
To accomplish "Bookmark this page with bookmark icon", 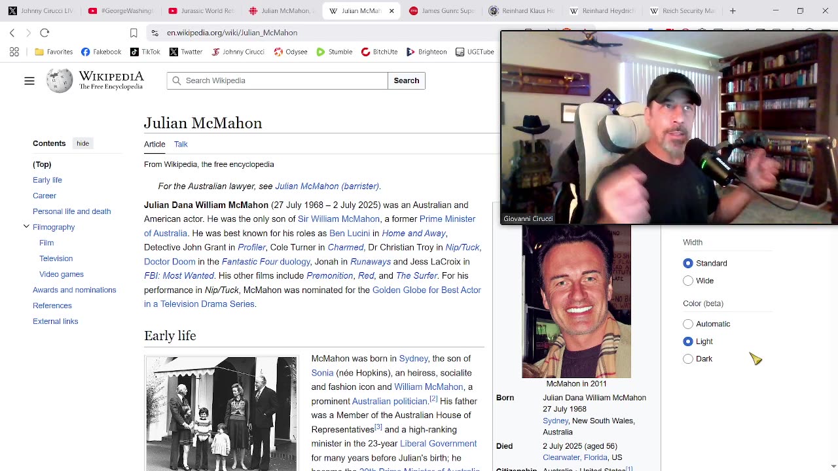I will click(134, 33).
